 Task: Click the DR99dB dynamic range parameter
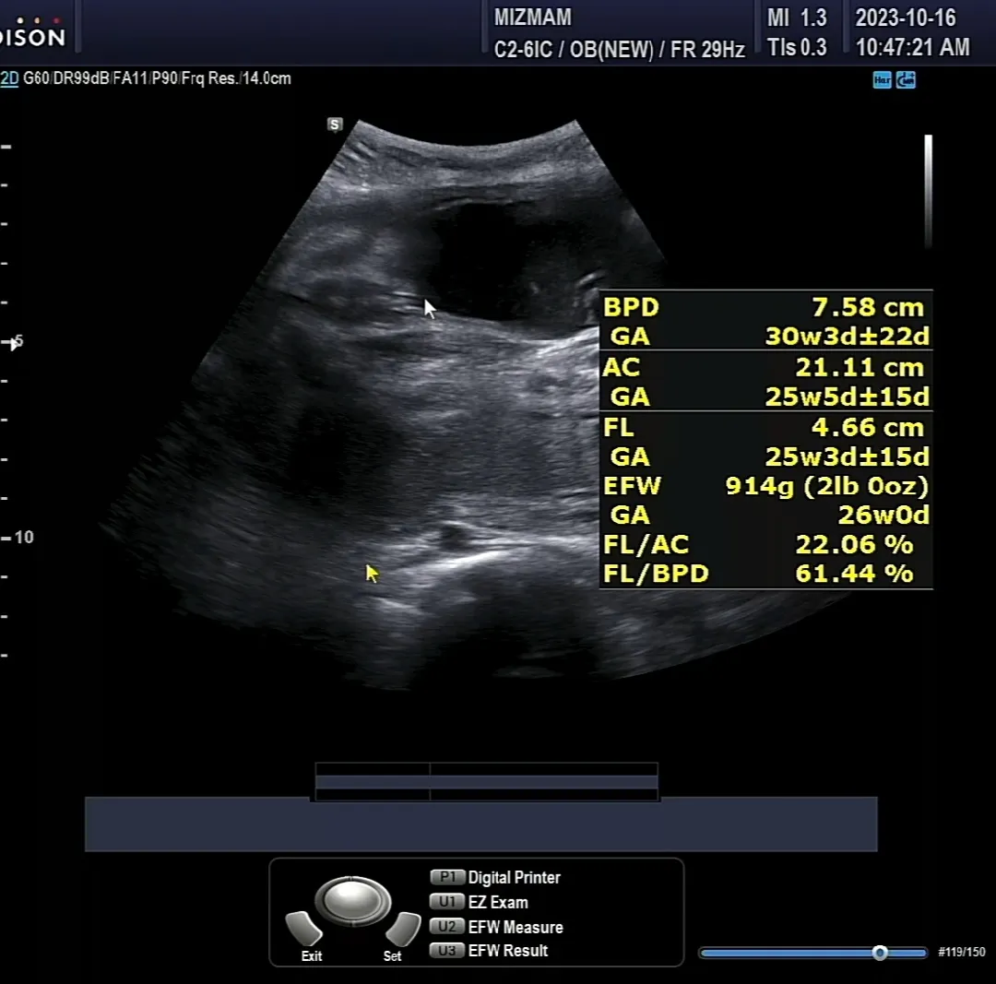[81, 78]
